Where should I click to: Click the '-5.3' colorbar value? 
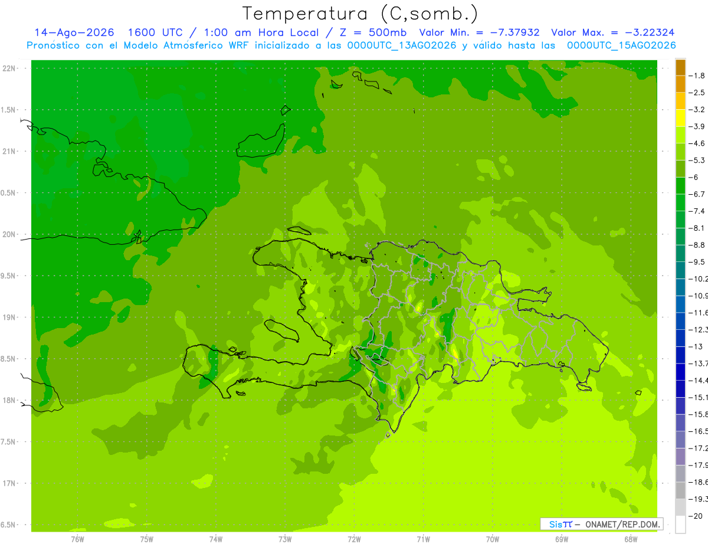coord(697,160)
